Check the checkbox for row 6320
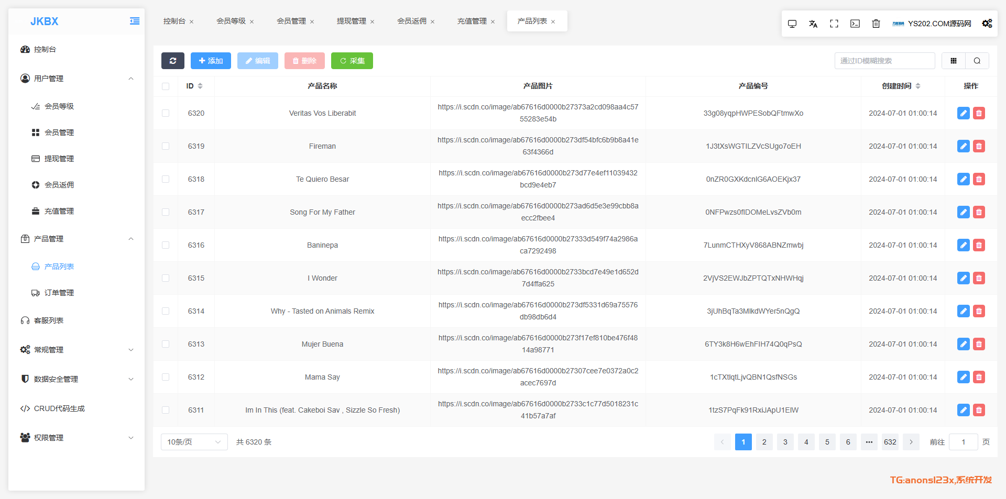This screenshot has width=1006, height=499. 166,113
